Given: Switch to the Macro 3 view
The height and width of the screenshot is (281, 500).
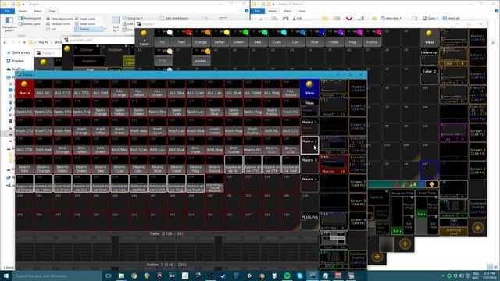Looking at the screenshot, I should tap(309, 165).
